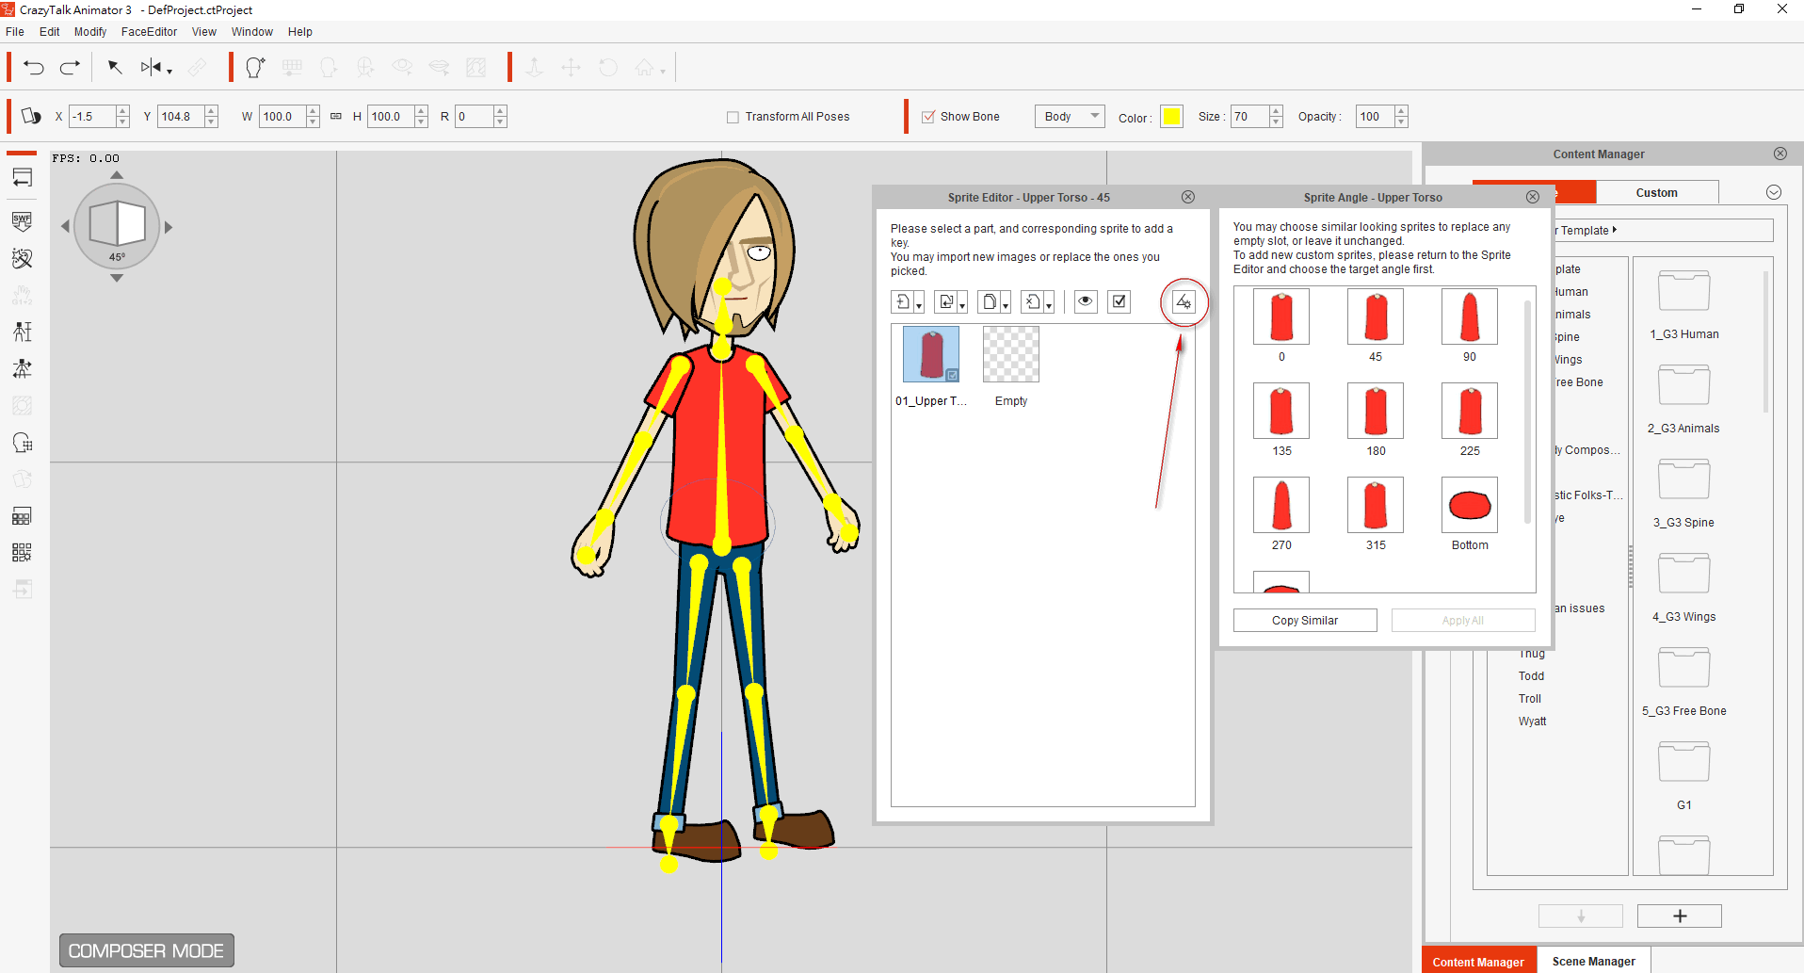The height and width of the screenshot is (973, 1804).
Task: Click the magic wand galaxy sidebar icon
Action: 23,258
